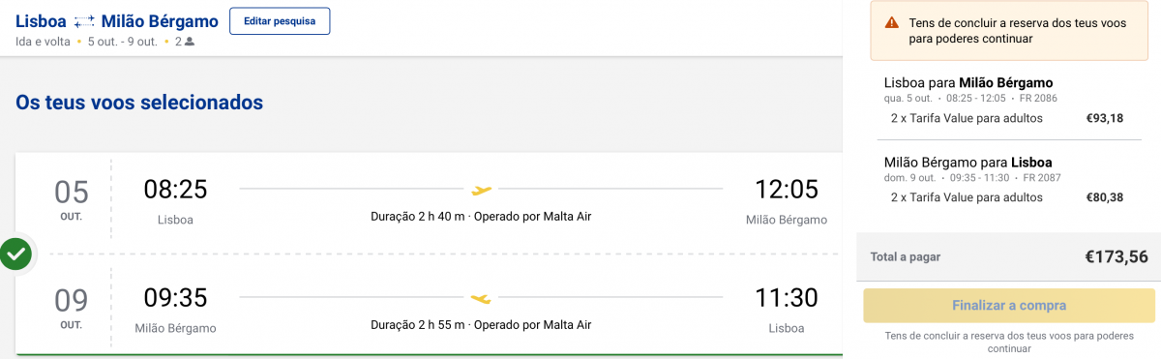1161x359 pixels.
Task: Click the Finalizar a compra button
Action: pyautogui.click(x=1009, y=306)
